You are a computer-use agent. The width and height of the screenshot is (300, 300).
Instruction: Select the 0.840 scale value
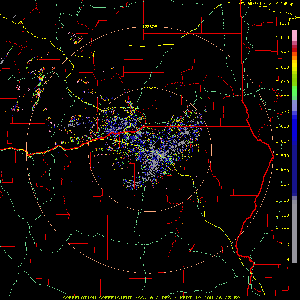(x=282, y=82)
